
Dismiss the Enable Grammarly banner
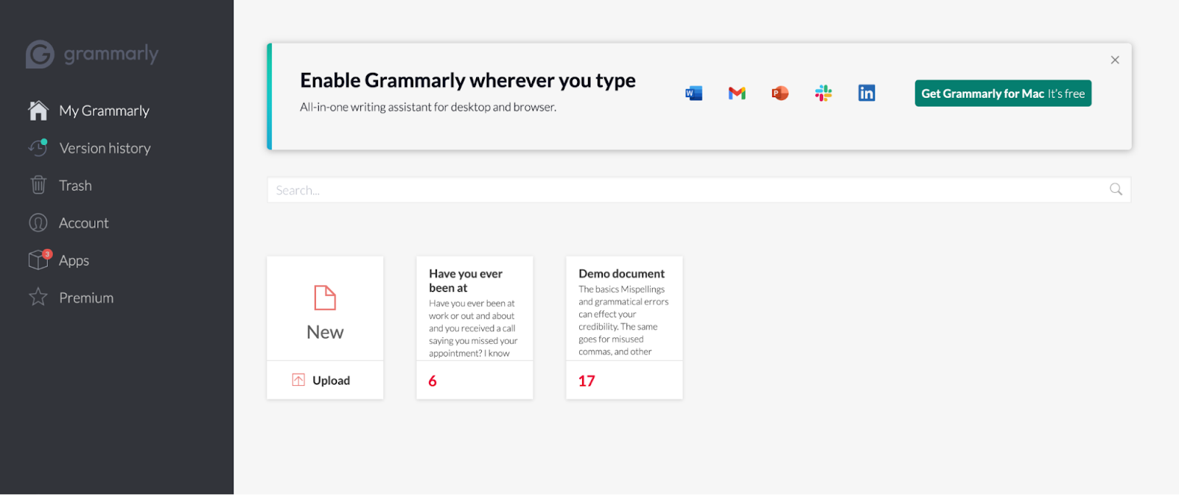tap(1115, 60)
